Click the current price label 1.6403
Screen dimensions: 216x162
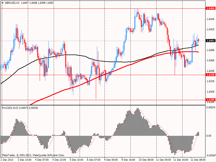pos(211,41)
